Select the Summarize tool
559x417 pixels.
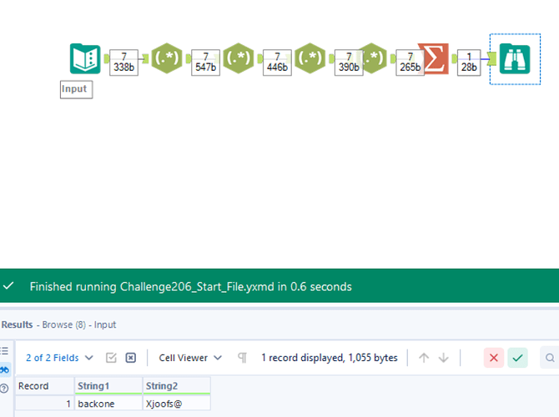435,58
